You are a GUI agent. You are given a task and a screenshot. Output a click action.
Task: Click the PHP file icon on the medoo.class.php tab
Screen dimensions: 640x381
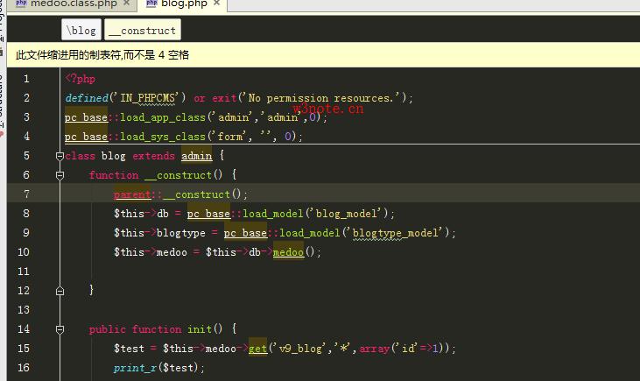point(21,3)
